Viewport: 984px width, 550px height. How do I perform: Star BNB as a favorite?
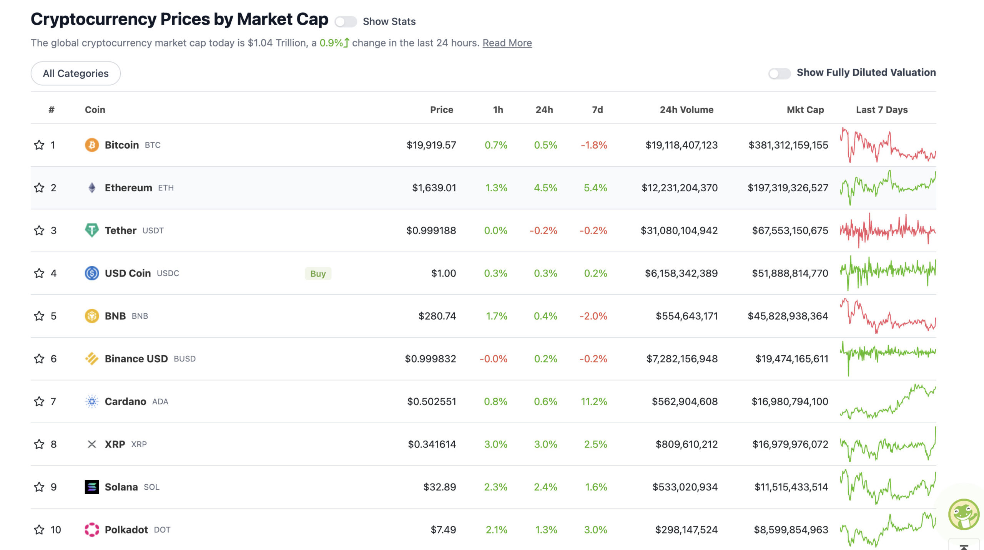pos(39,316)
